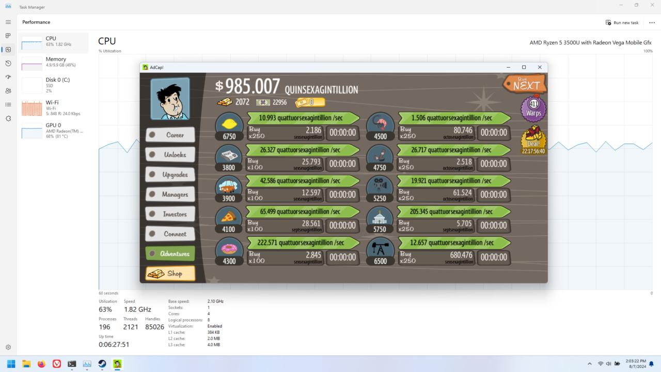The image size is (661, 372).
Task: Open the Deal treasure chest offer
Action: [533, 139]
